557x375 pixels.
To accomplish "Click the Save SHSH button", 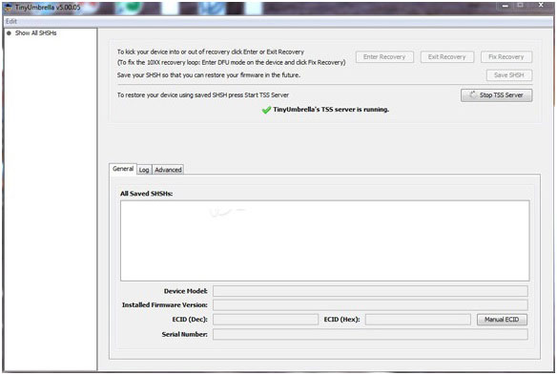I will tap(508, 75).
